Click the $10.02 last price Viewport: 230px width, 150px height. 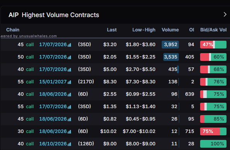click(x=108, y=131)
